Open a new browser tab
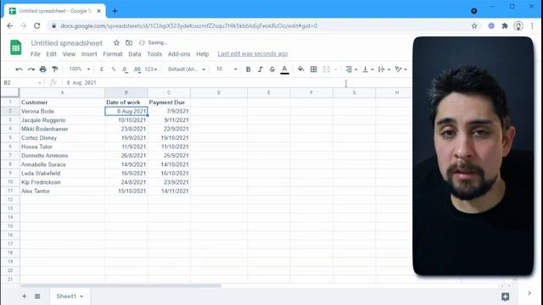Viewport: 543px width, 305px height. (x=115, y=11)
